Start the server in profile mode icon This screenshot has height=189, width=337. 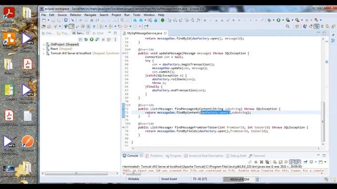pos(97,40)
